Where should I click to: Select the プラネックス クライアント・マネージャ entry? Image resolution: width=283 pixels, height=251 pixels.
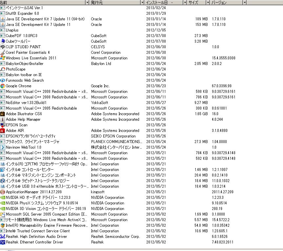click(32, 142)
